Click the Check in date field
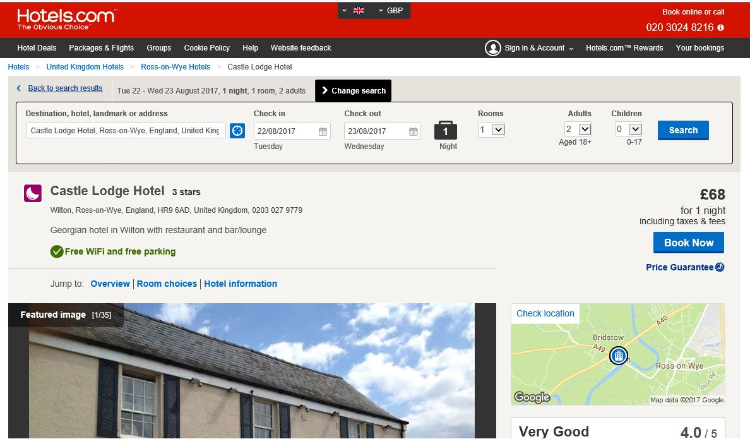 coord(292,131)
